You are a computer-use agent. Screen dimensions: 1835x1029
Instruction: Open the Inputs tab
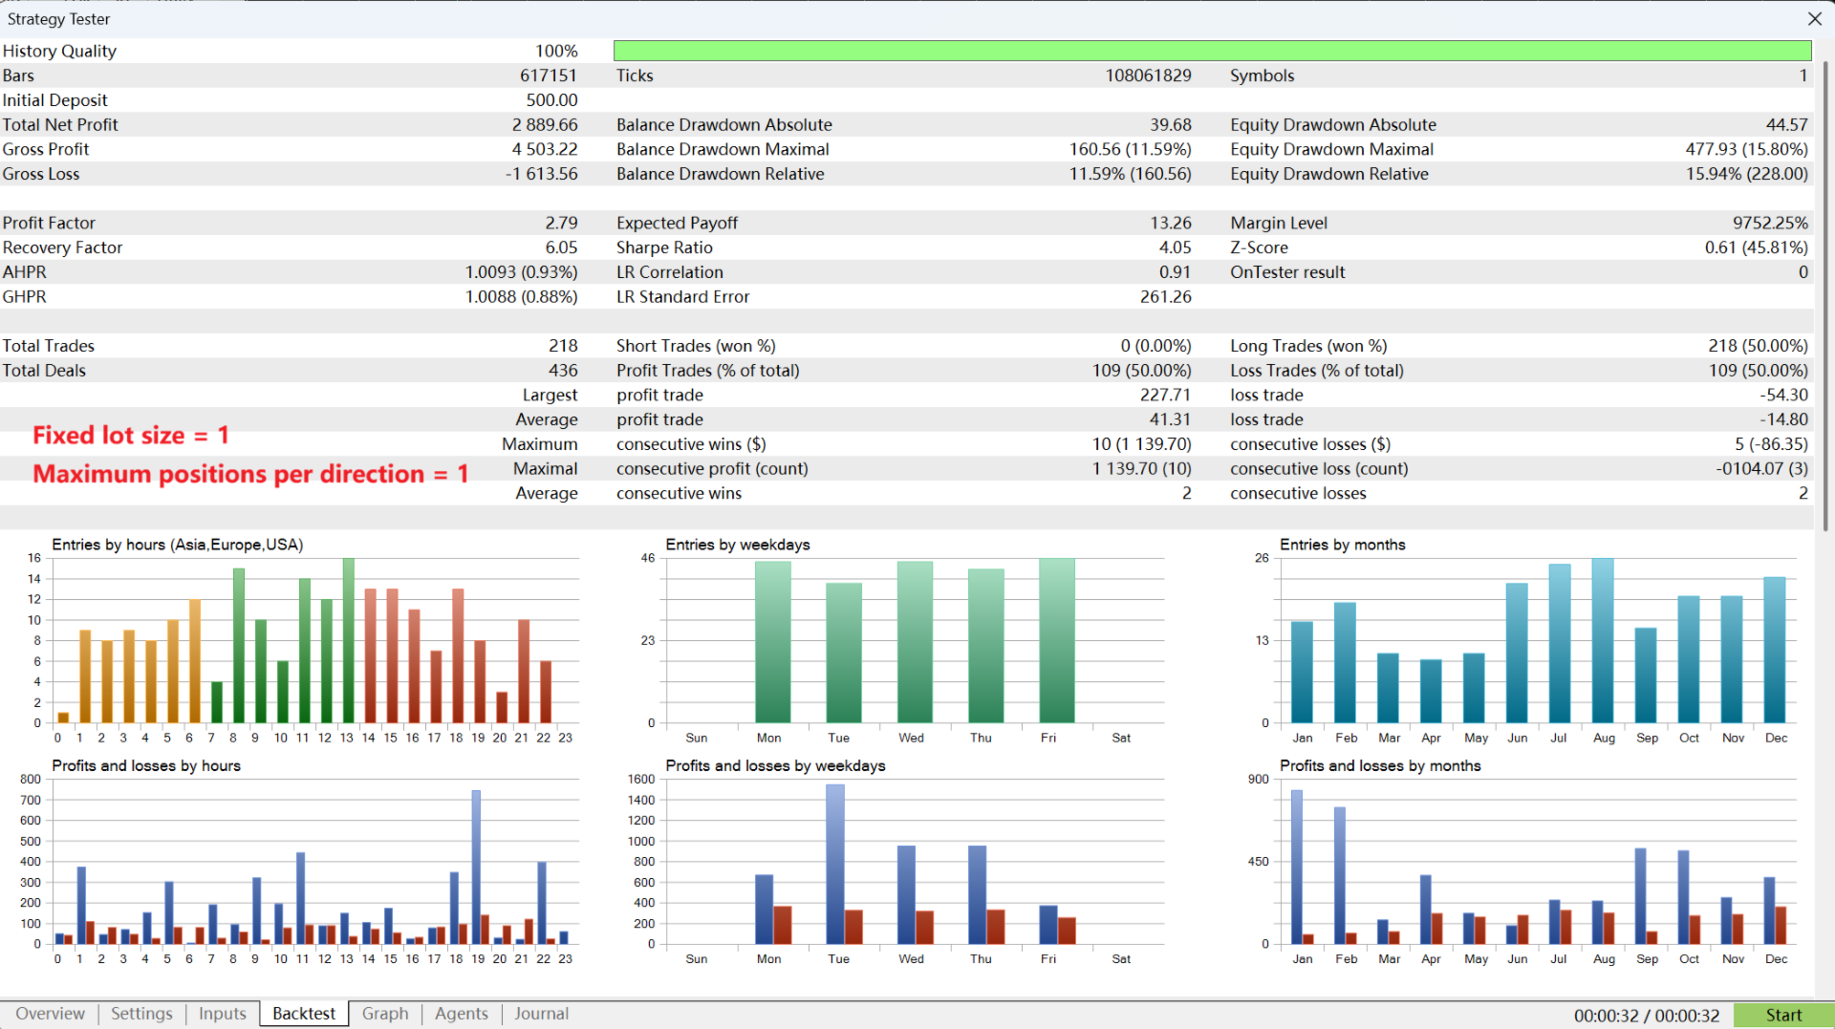point(223,1014)
